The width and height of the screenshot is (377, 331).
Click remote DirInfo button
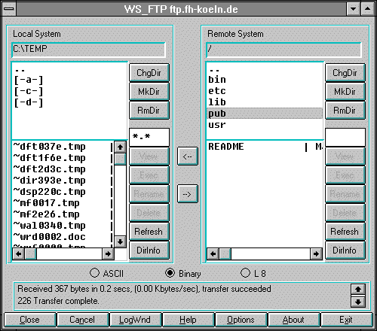coord(345,251)
